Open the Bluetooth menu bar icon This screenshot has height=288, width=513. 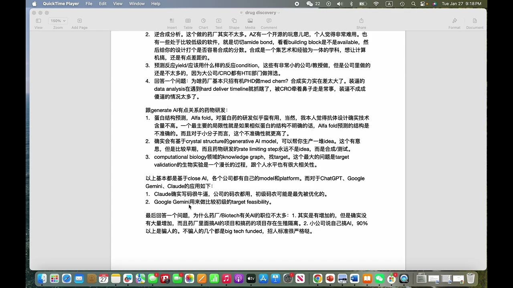coord(351,4)
